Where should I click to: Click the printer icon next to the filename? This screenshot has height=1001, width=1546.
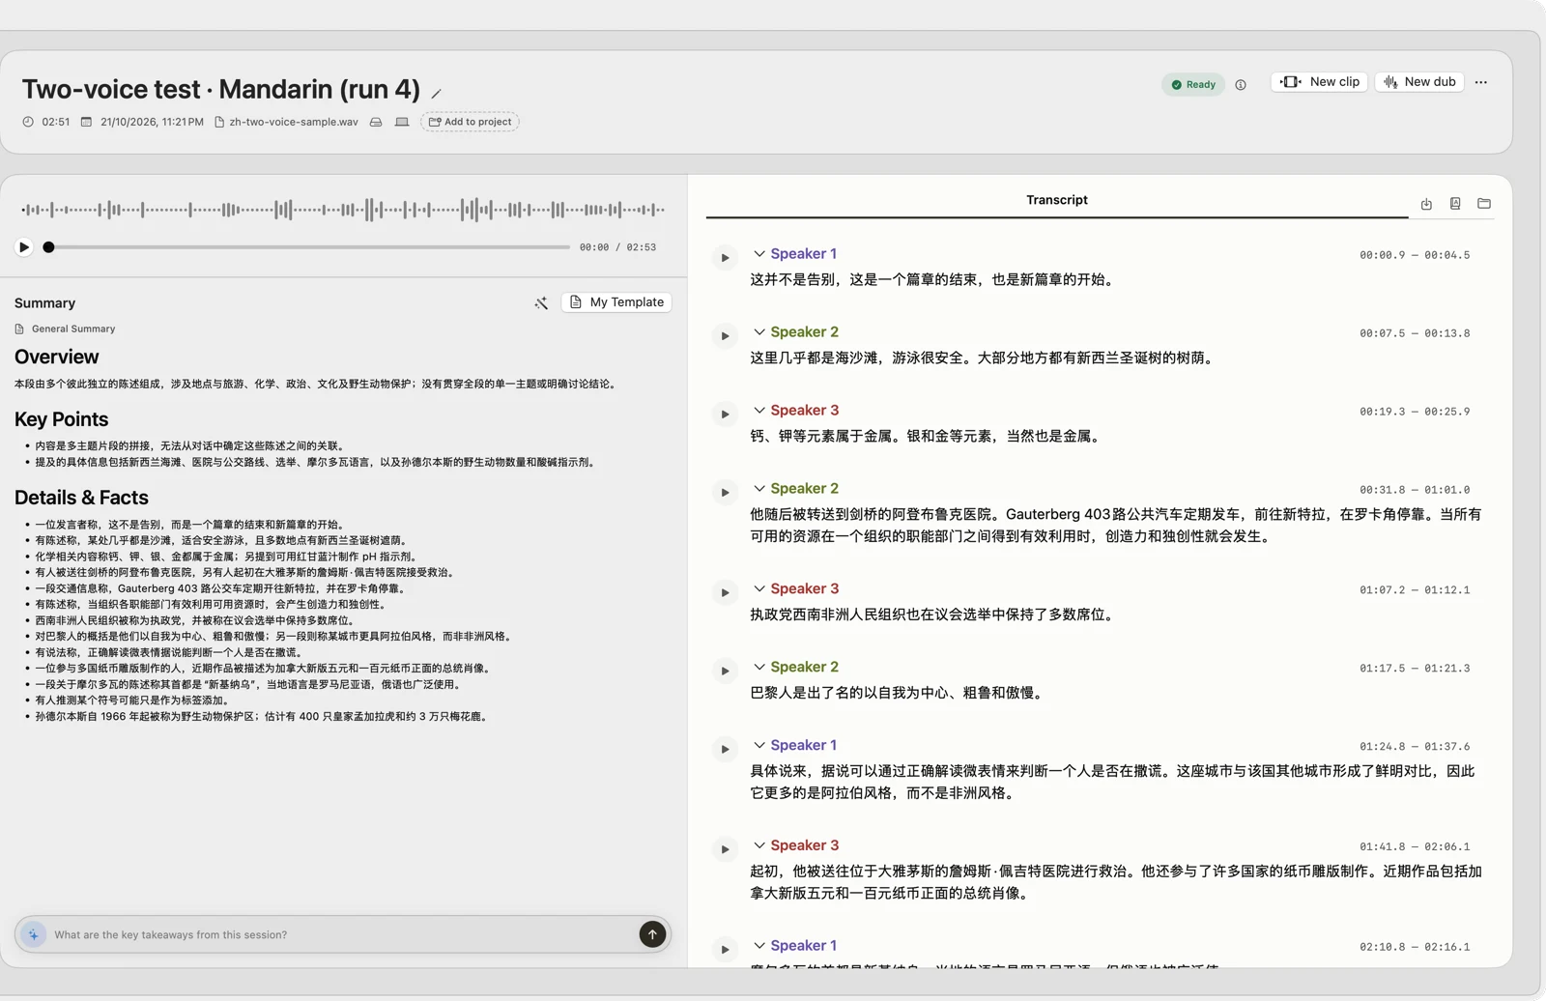pos(376,122)
